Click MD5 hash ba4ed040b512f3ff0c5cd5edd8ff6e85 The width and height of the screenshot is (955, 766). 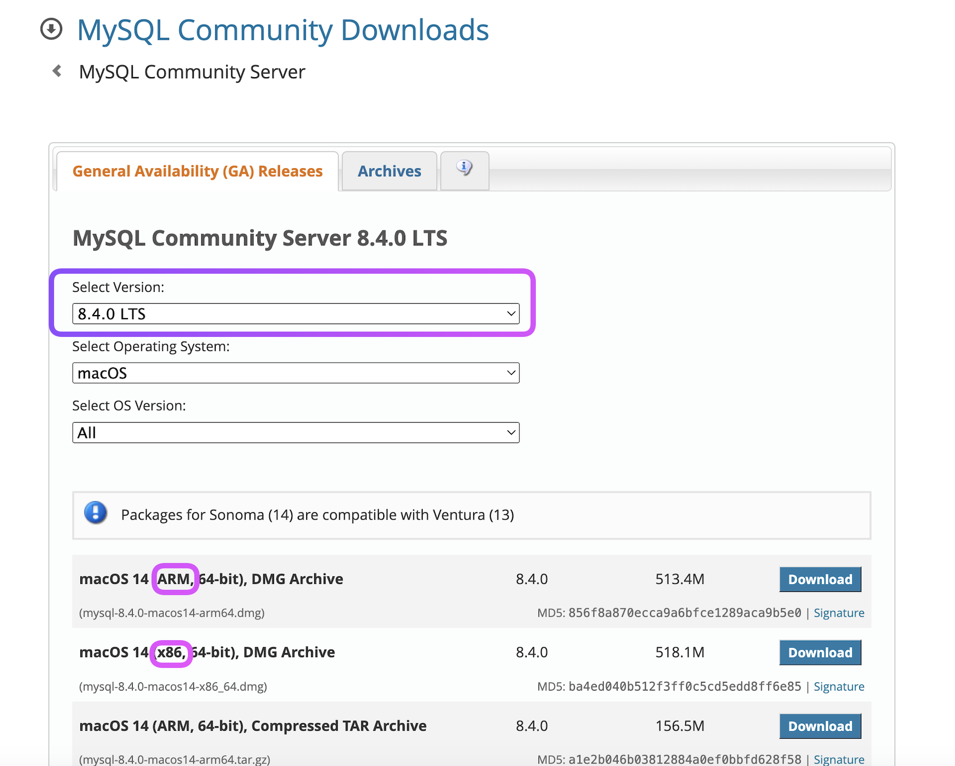click(x=685, y=686)
